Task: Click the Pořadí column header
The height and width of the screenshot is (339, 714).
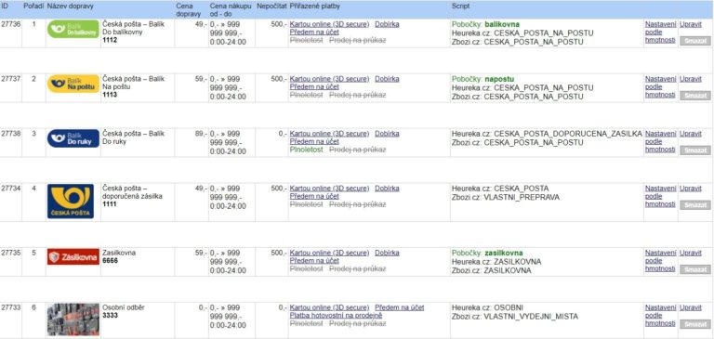Action: [33, 7]
